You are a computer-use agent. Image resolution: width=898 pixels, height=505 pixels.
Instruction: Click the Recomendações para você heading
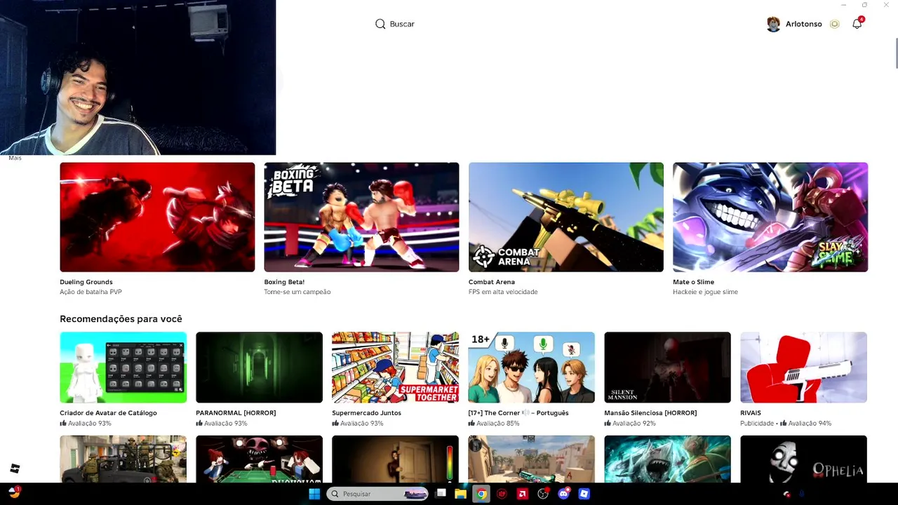pos(121,319)
